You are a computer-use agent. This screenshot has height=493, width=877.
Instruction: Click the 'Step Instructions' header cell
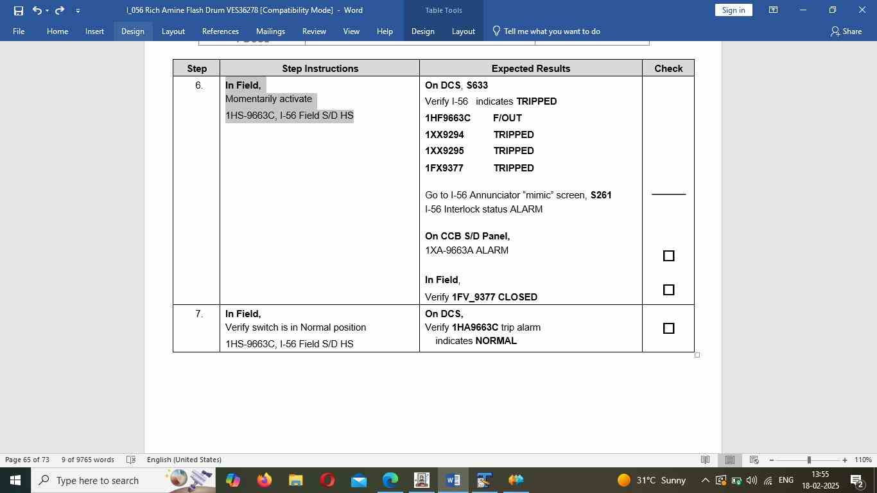pos(320,68)
